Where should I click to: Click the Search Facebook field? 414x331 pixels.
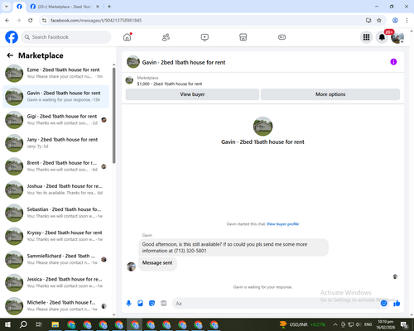66,37
